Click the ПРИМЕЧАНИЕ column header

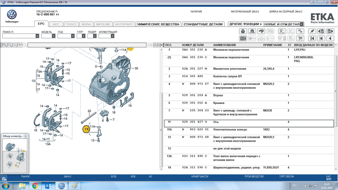(273, 45)
